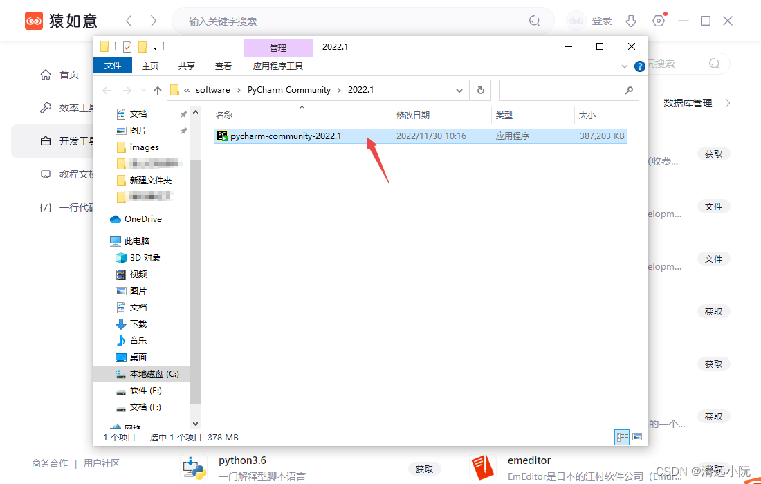Expand the Explorer ribbon with the chevron

click(625, 66)
